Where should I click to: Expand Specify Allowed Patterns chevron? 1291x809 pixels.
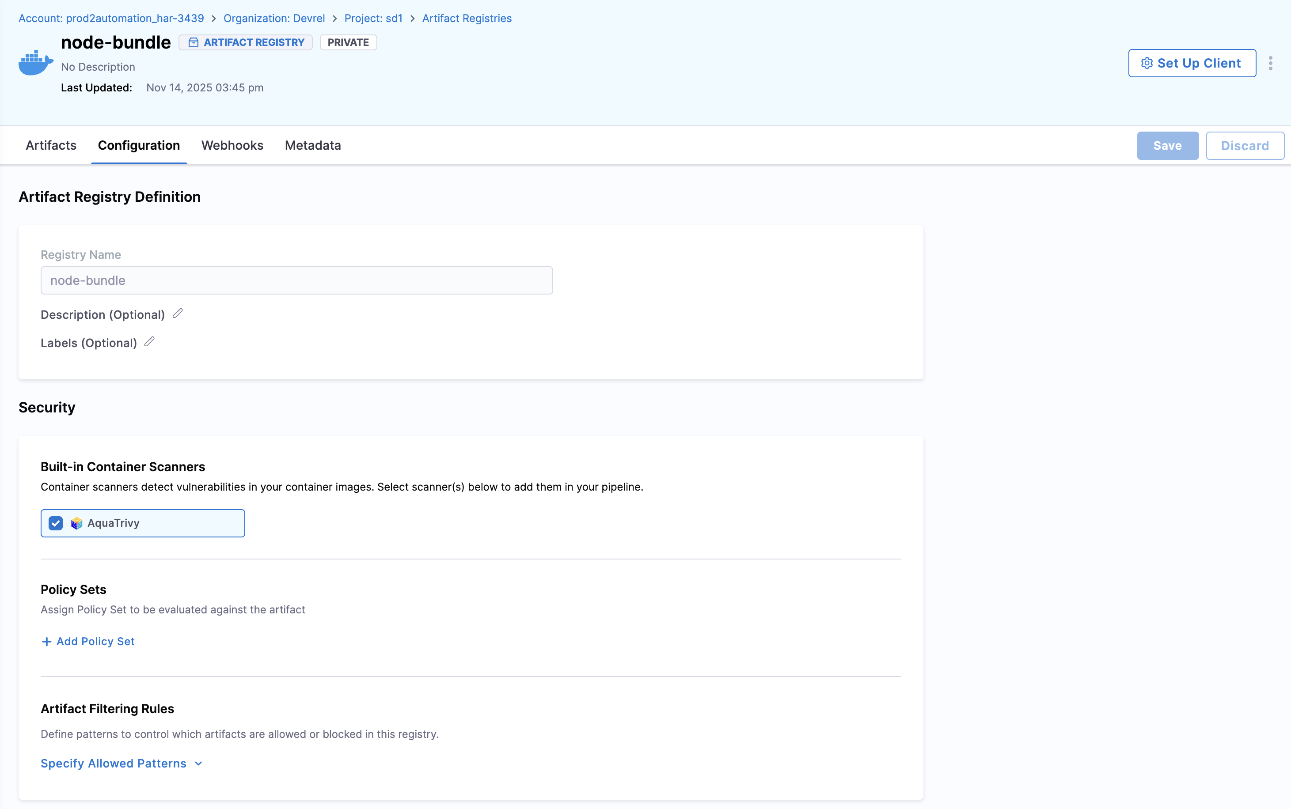pyautogui.click(x=198, y=764)
